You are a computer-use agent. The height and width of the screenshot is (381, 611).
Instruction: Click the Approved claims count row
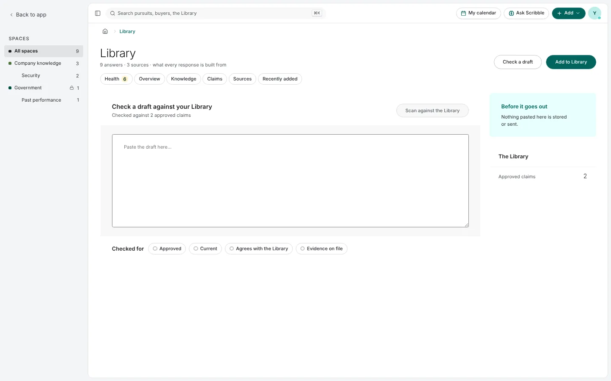543,177
